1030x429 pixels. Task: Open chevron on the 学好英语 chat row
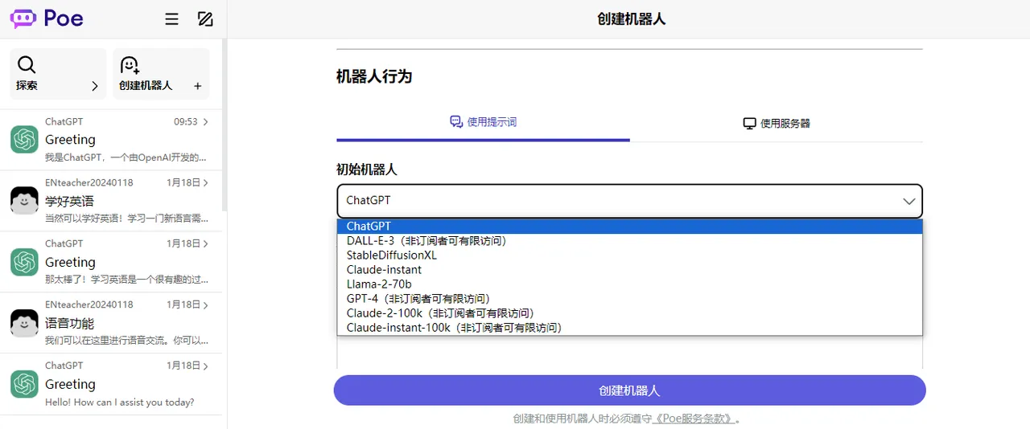point(206,183)
